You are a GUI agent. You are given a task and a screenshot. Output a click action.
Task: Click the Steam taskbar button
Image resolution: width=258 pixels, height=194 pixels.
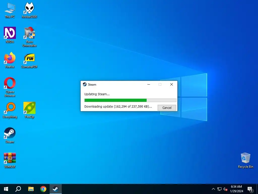[x=56, y=189]
